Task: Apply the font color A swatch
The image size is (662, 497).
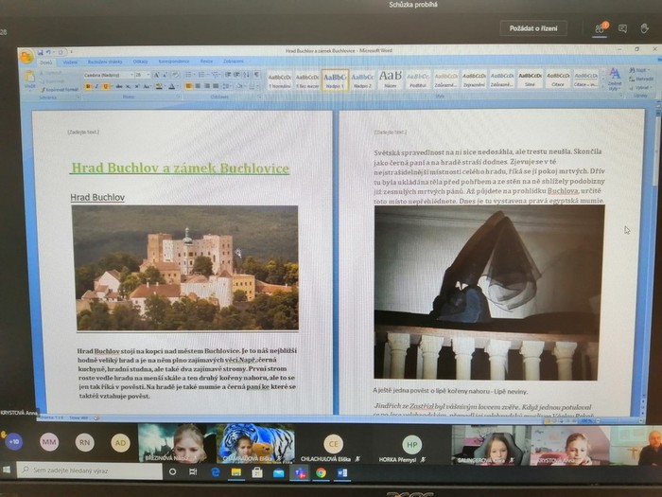Action: point(172,87)
